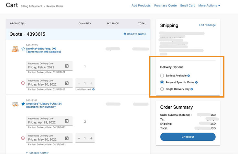Increase quantity for AmpliSeq May 20 delivery
238x154 pixels.
[91, 138]
